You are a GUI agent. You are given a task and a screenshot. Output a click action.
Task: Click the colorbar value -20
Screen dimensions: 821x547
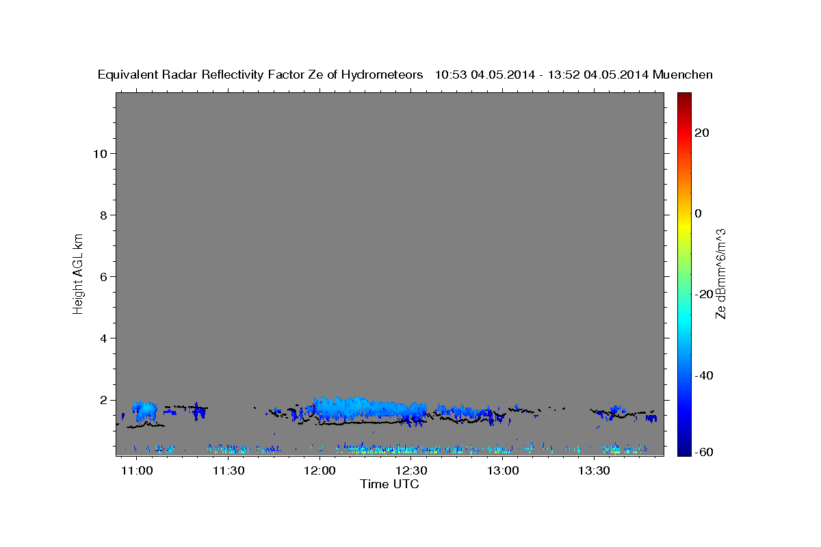point(704,294)
